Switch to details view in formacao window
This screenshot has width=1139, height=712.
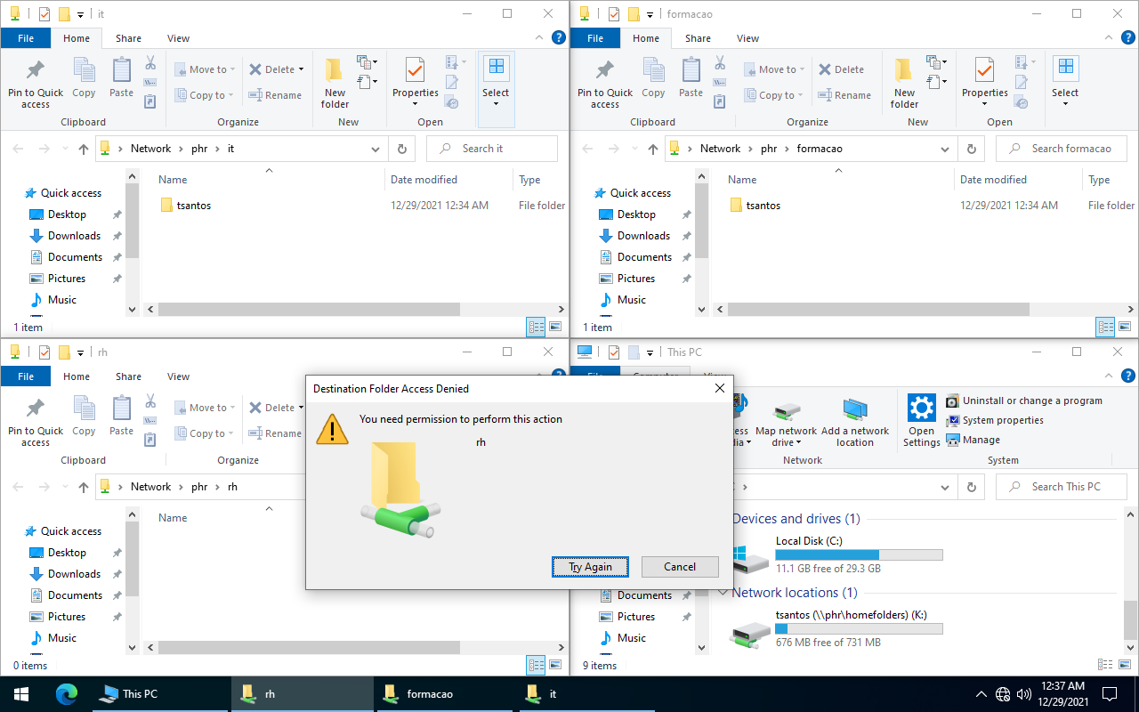[1105, 327]
